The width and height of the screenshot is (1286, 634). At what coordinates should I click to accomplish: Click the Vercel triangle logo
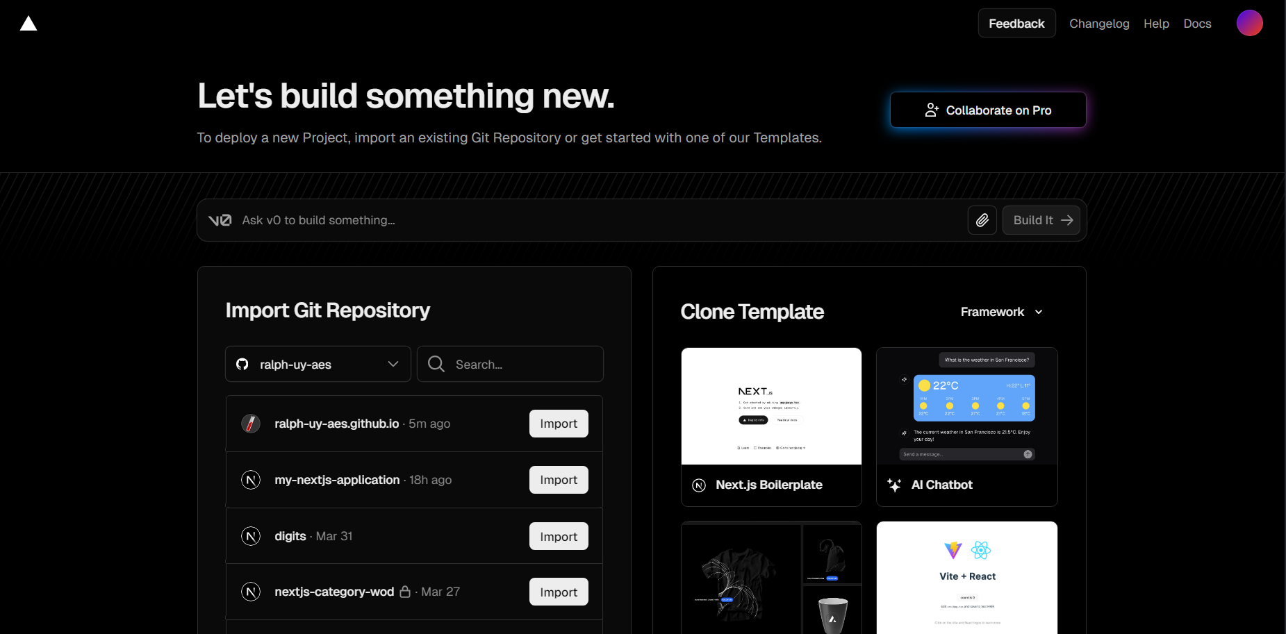click(28, 23)
